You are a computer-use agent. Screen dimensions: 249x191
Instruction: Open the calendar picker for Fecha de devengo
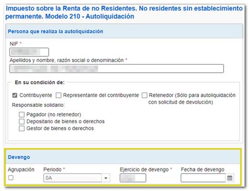tap(230, 178)
